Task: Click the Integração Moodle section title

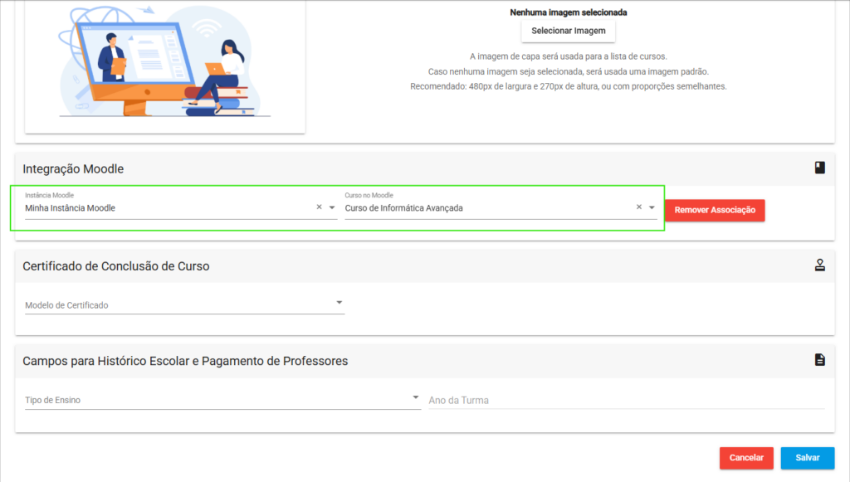Action: (x=73, y=169)
